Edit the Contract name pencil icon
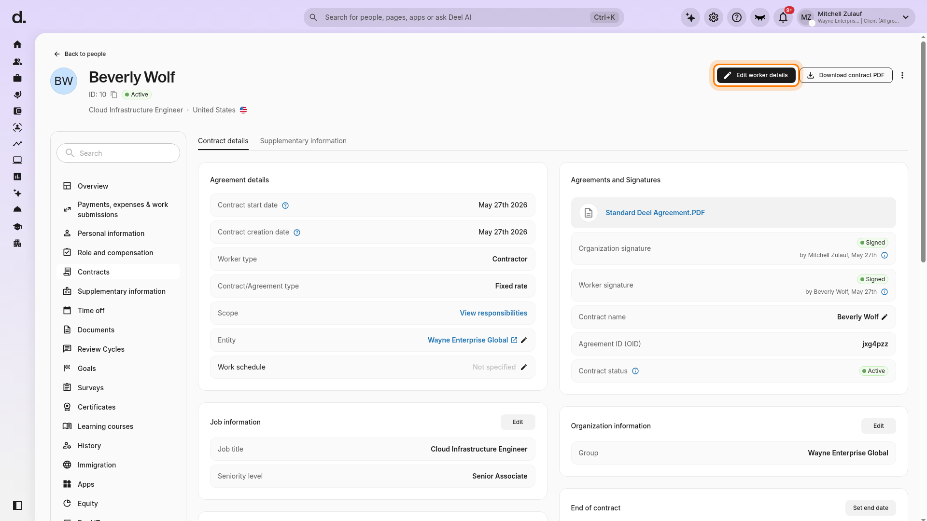 pos(885,317)
